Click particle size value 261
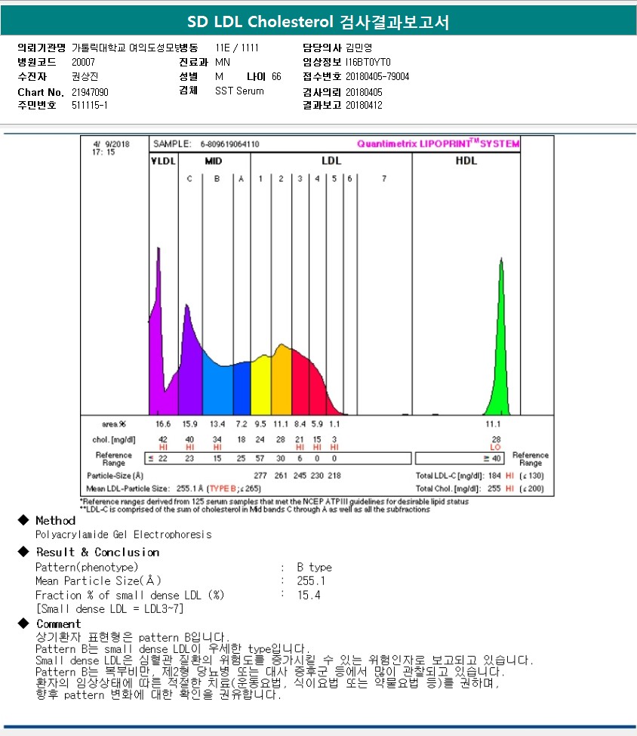The height and width of the screenshot is (736, 637). point(281,476)
